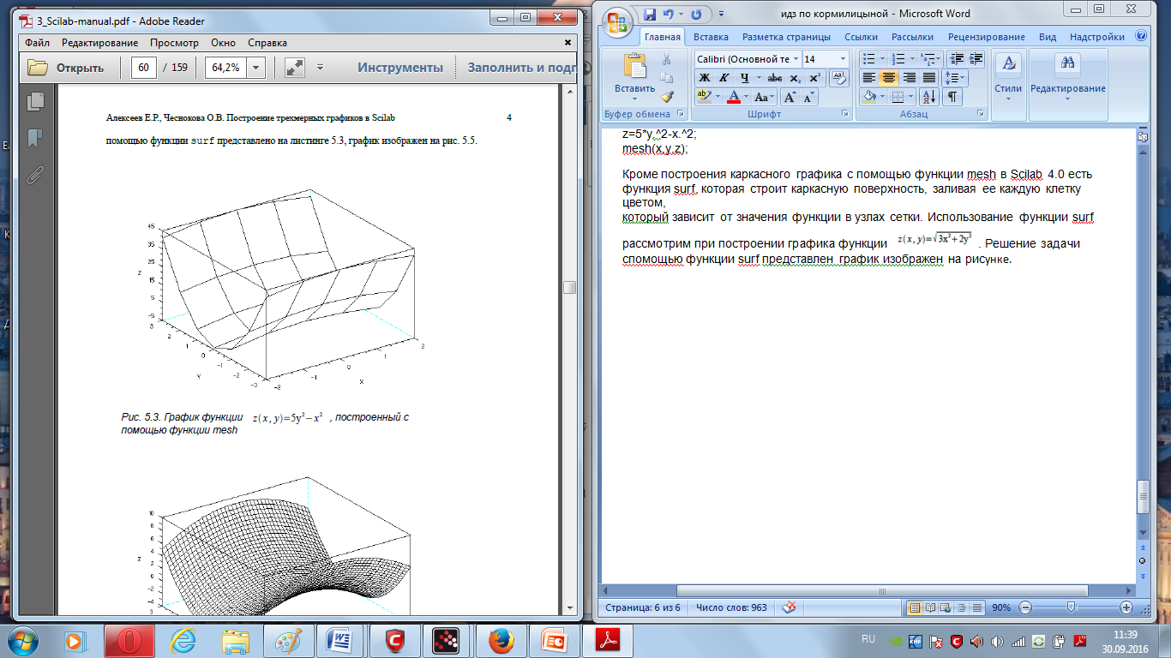Click the Format Painter brush icon
Image resolution: width=1171 pixels, height=658 pixels.
[x=667, y=97]
